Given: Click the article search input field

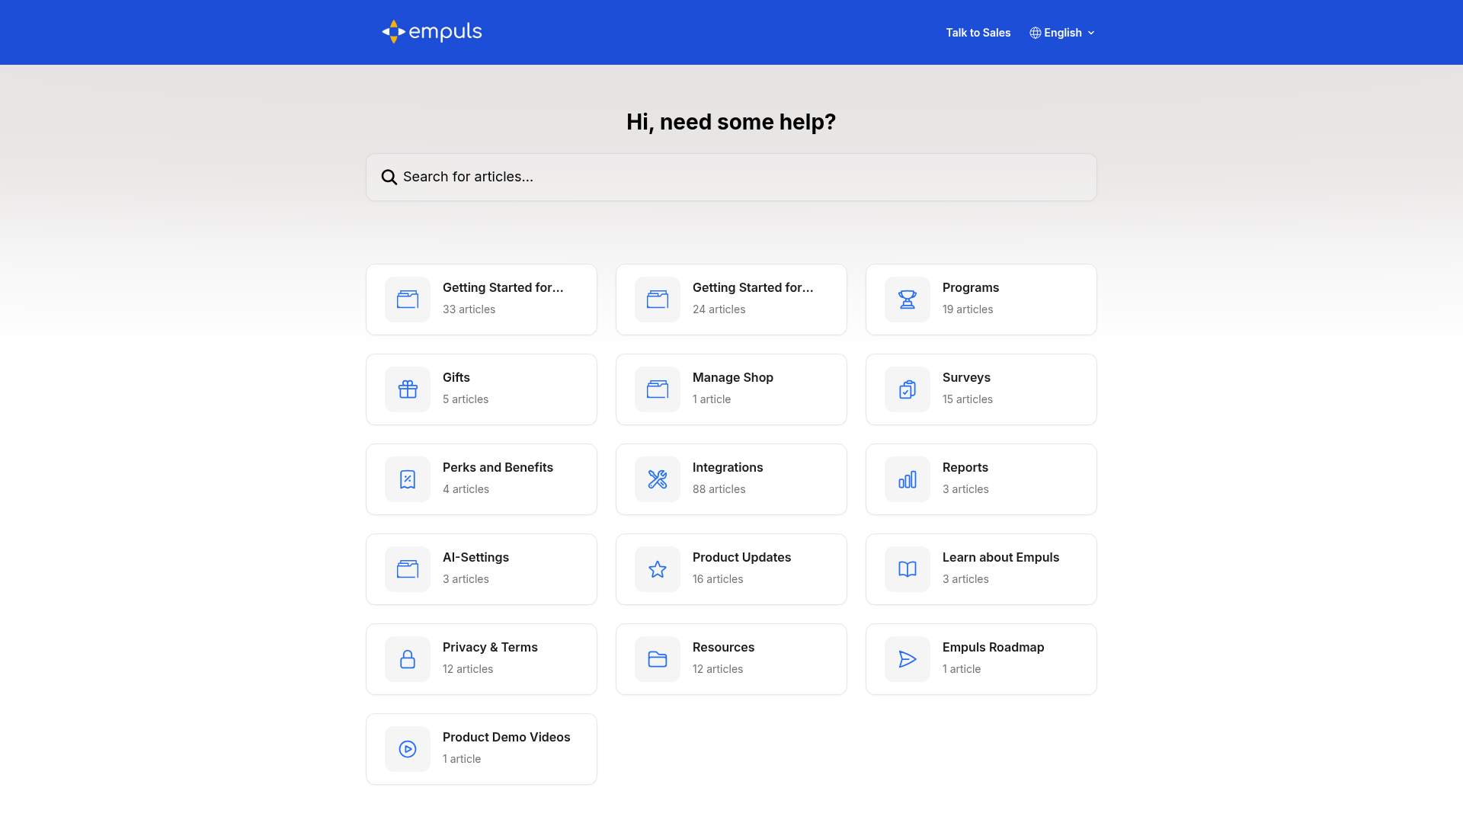Looking at the screenshot, I should tap(731, 177).
